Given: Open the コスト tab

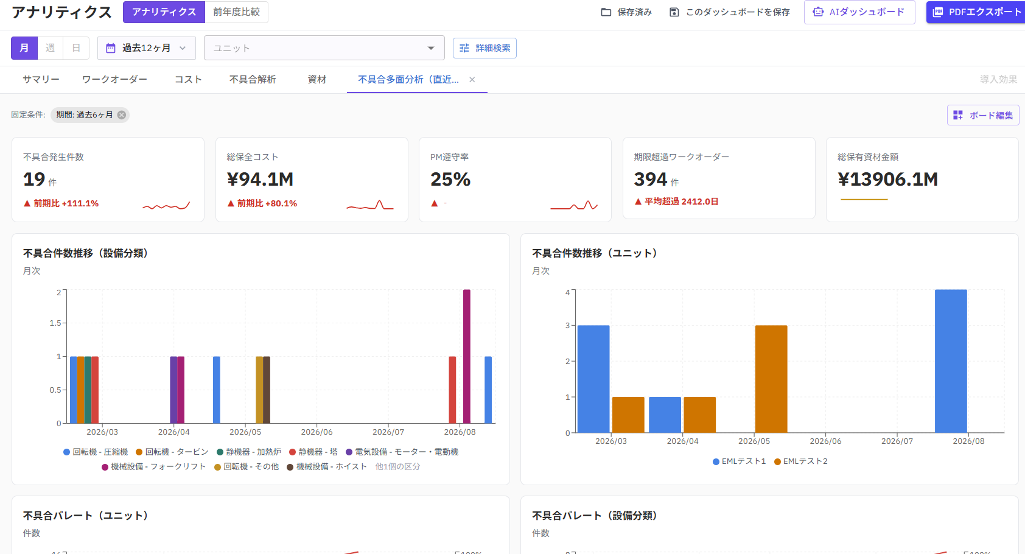Looking at the screenshot, I should point(188,80).
